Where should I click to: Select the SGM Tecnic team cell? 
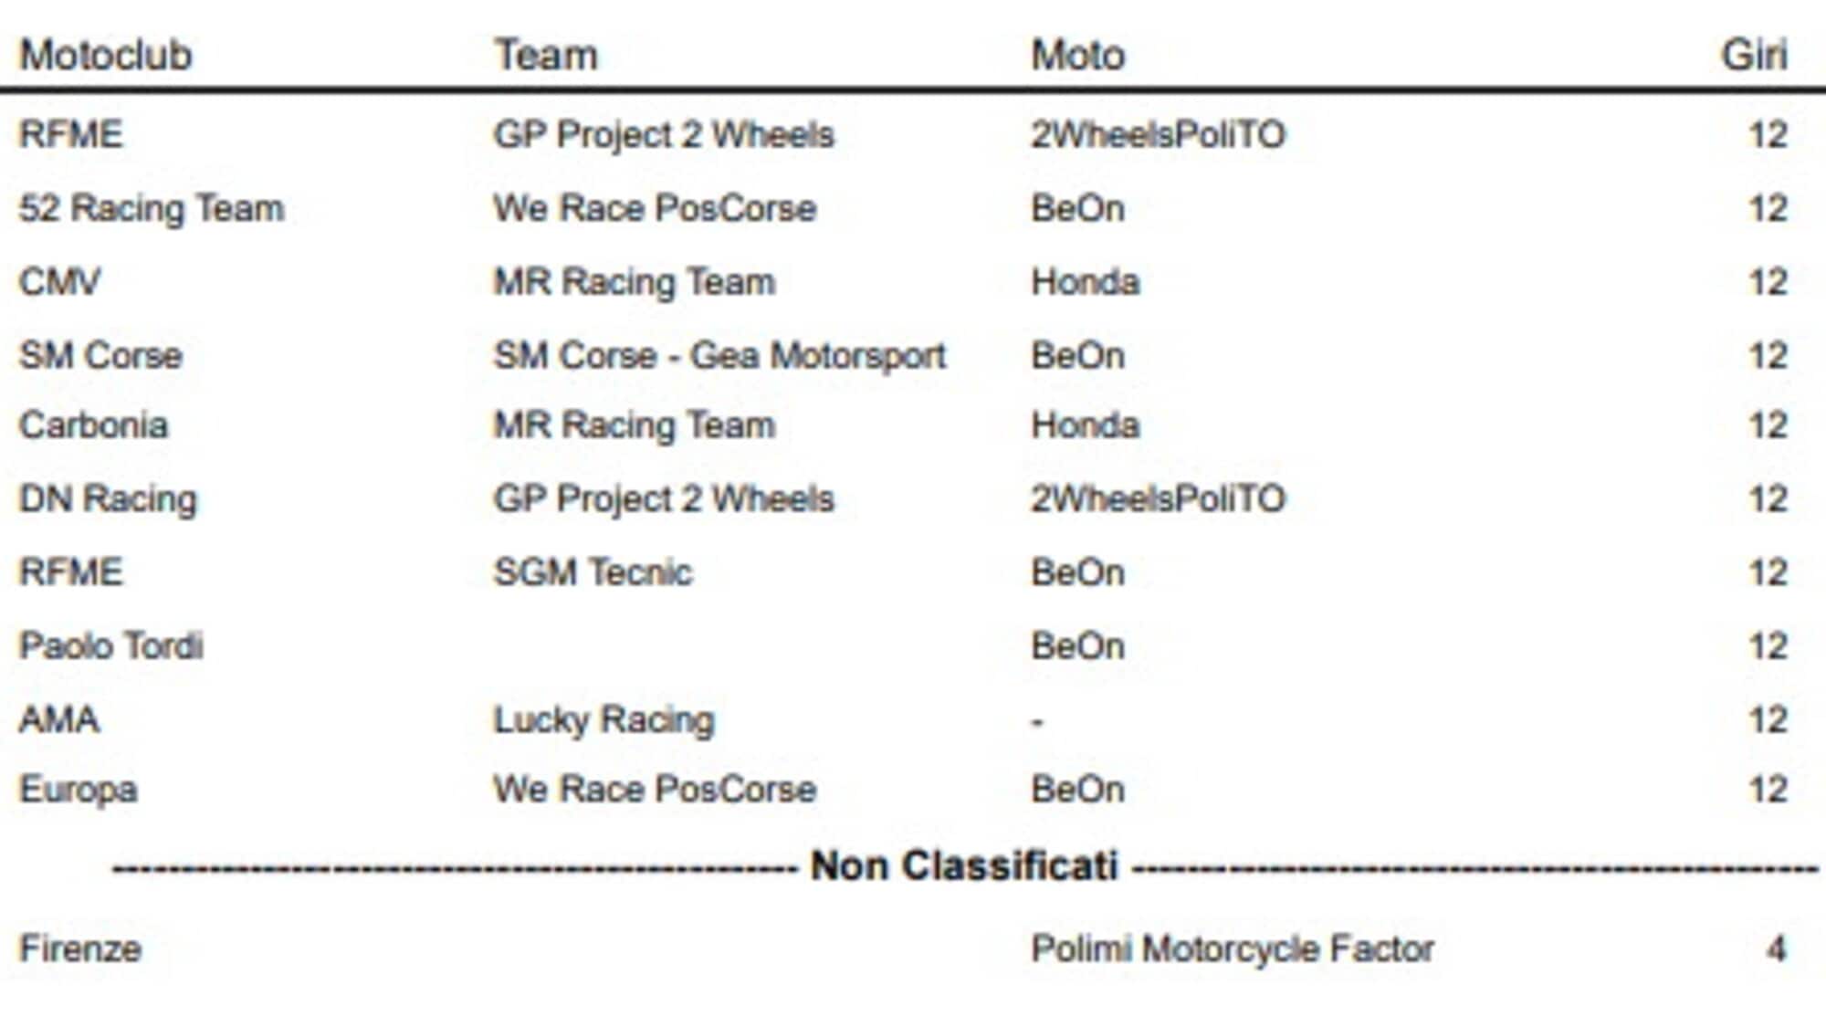(593, 572)
